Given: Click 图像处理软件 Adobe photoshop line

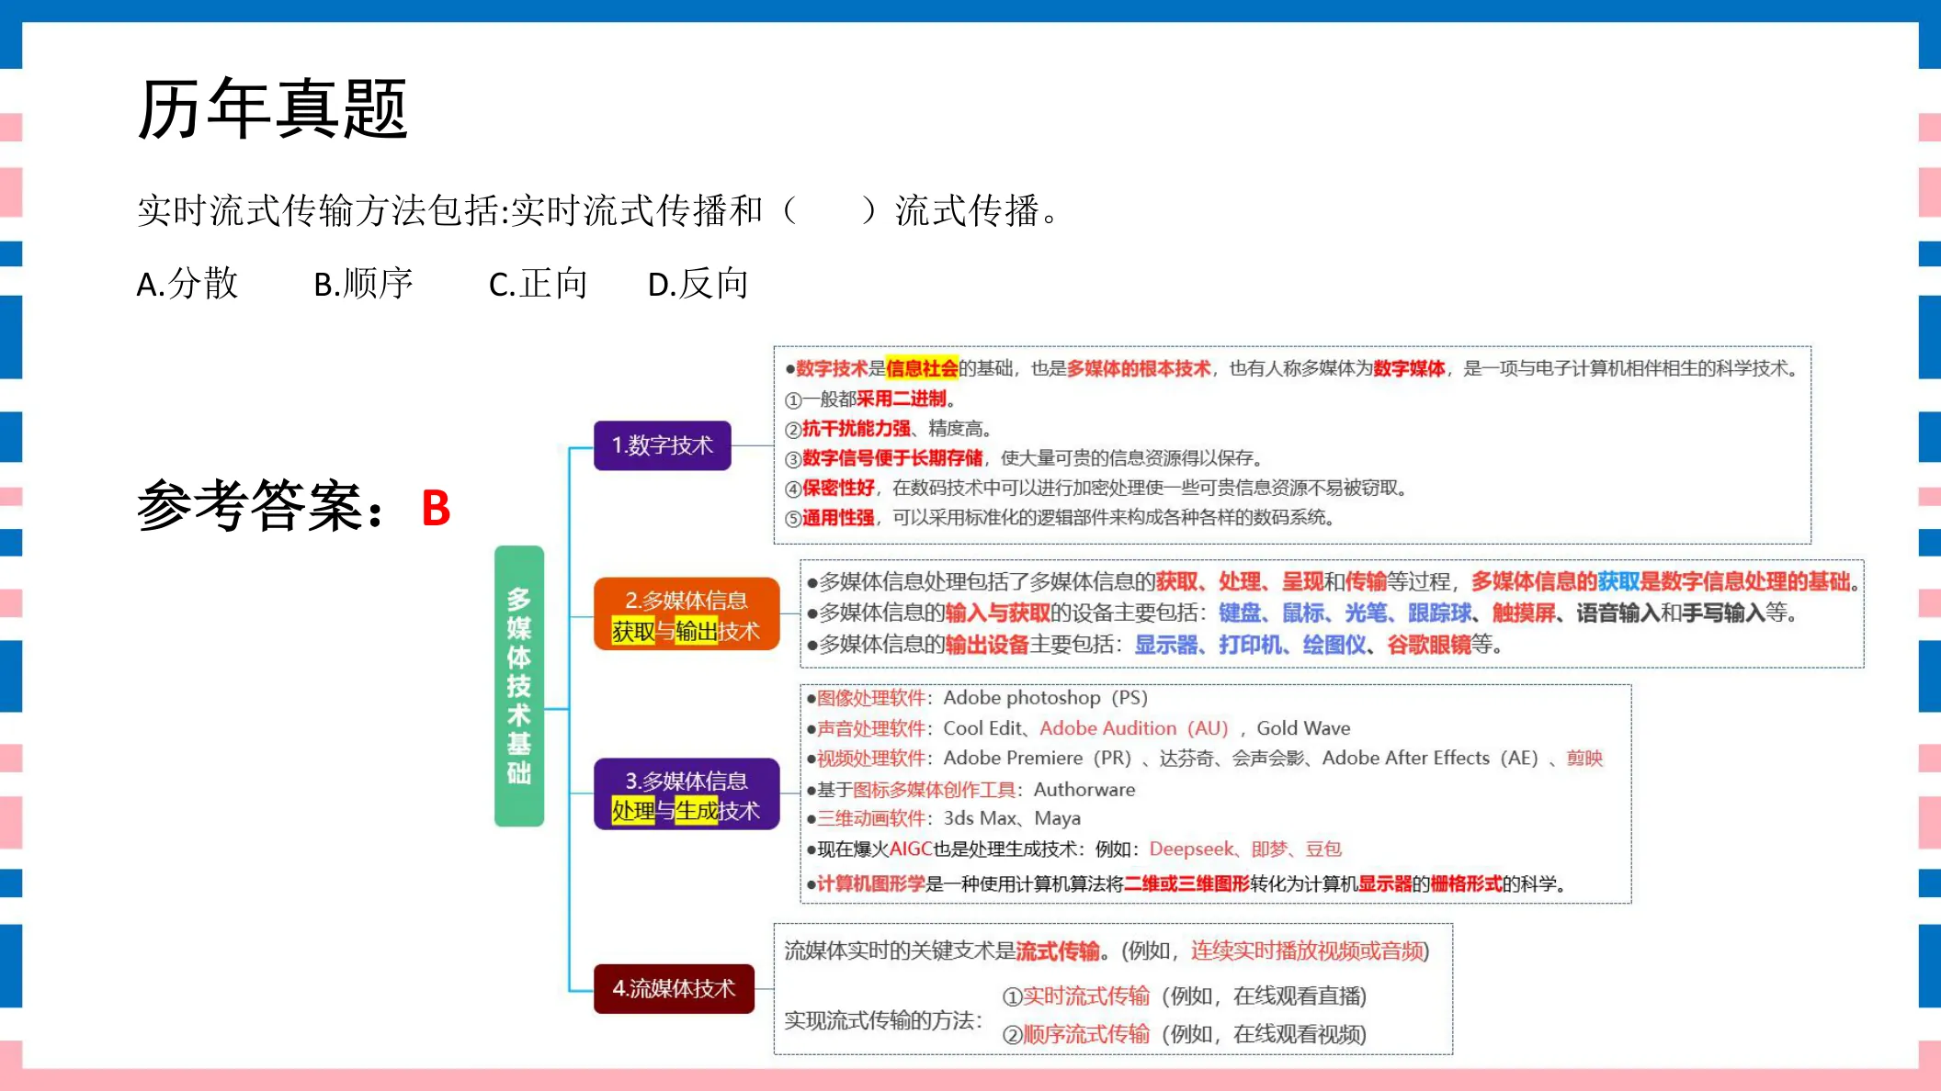Looking at the screenshot, I should tap(977, 698).
